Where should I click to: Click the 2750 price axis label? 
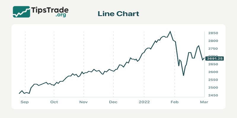(x=212, y=48)
